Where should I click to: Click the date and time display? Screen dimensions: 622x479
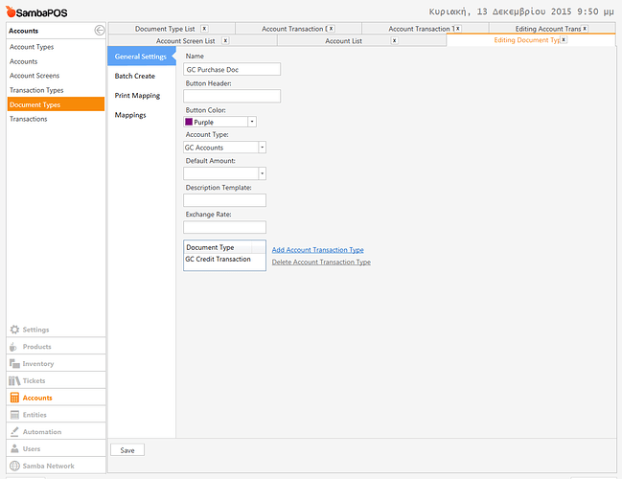tap(521, 11)
